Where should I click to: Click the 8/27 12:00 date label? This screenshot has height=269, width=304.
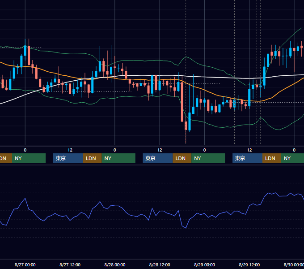(70, 265)
